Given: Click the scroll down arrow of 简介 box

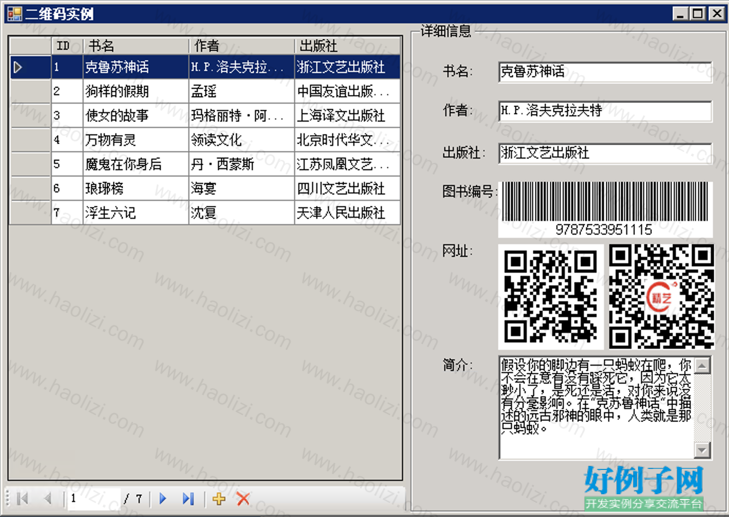Looking at the screenshot, I should click(702, 450).
